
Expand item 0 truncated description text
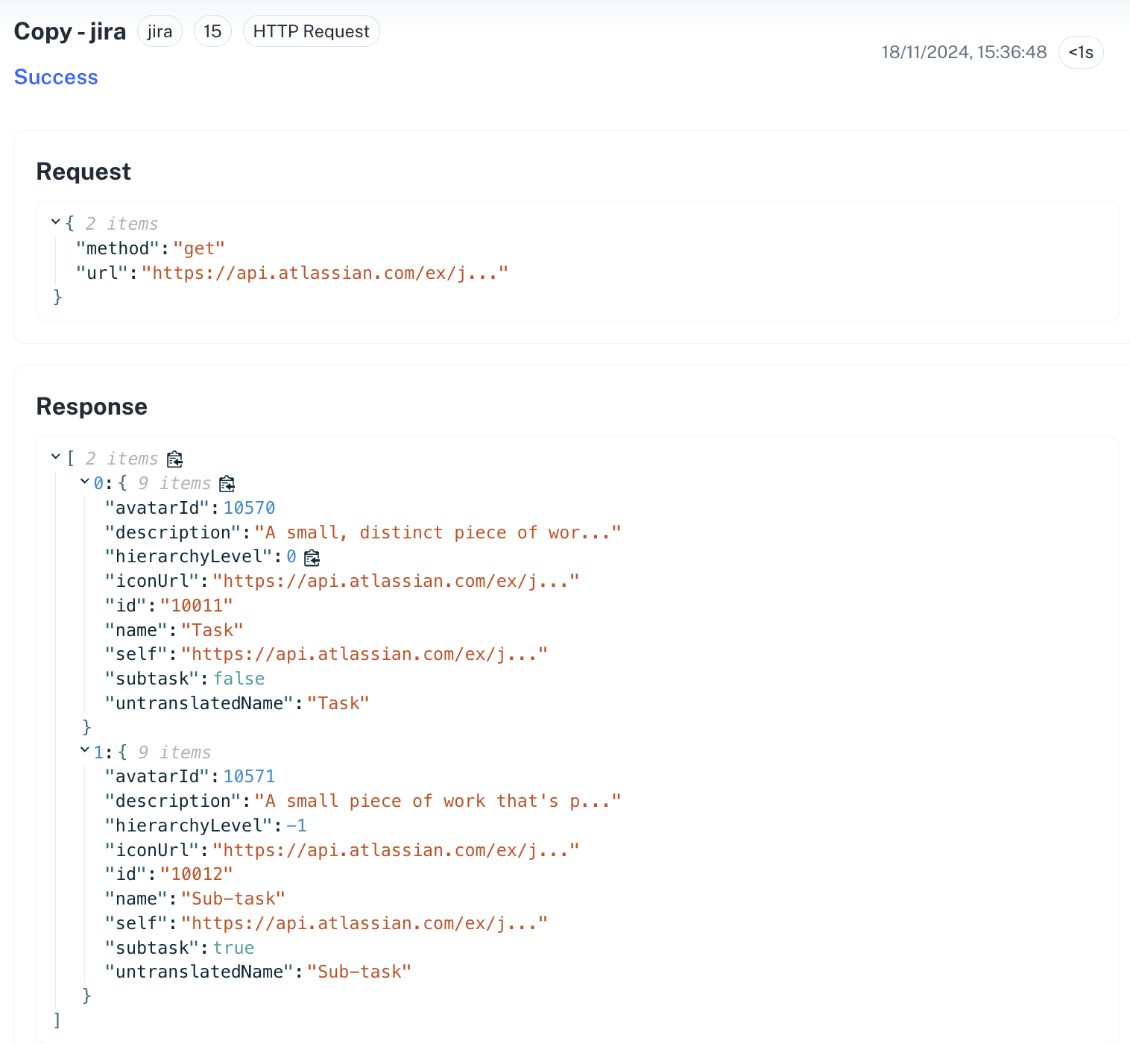click(x=438, y=532)
